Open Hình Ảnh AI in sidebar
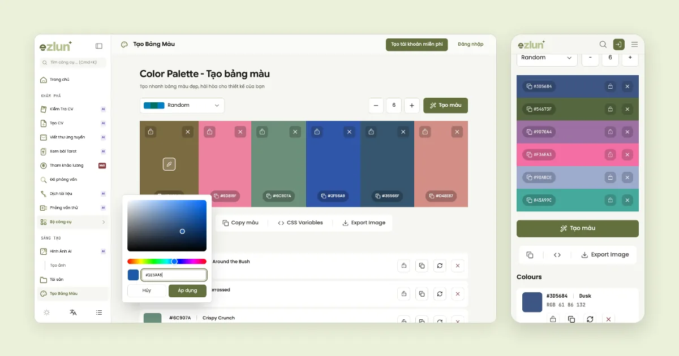The image size is (679, 356). [x=72, y=251]
